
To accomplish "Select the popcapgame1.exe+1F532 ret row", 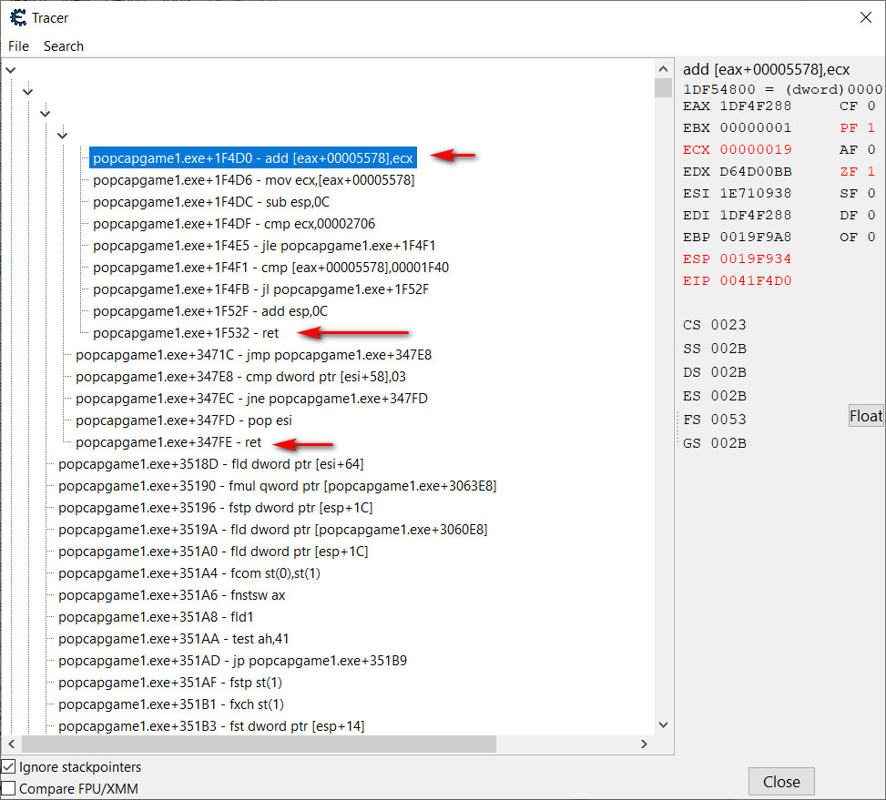I will pyautogui.click(x=186, y=333).
